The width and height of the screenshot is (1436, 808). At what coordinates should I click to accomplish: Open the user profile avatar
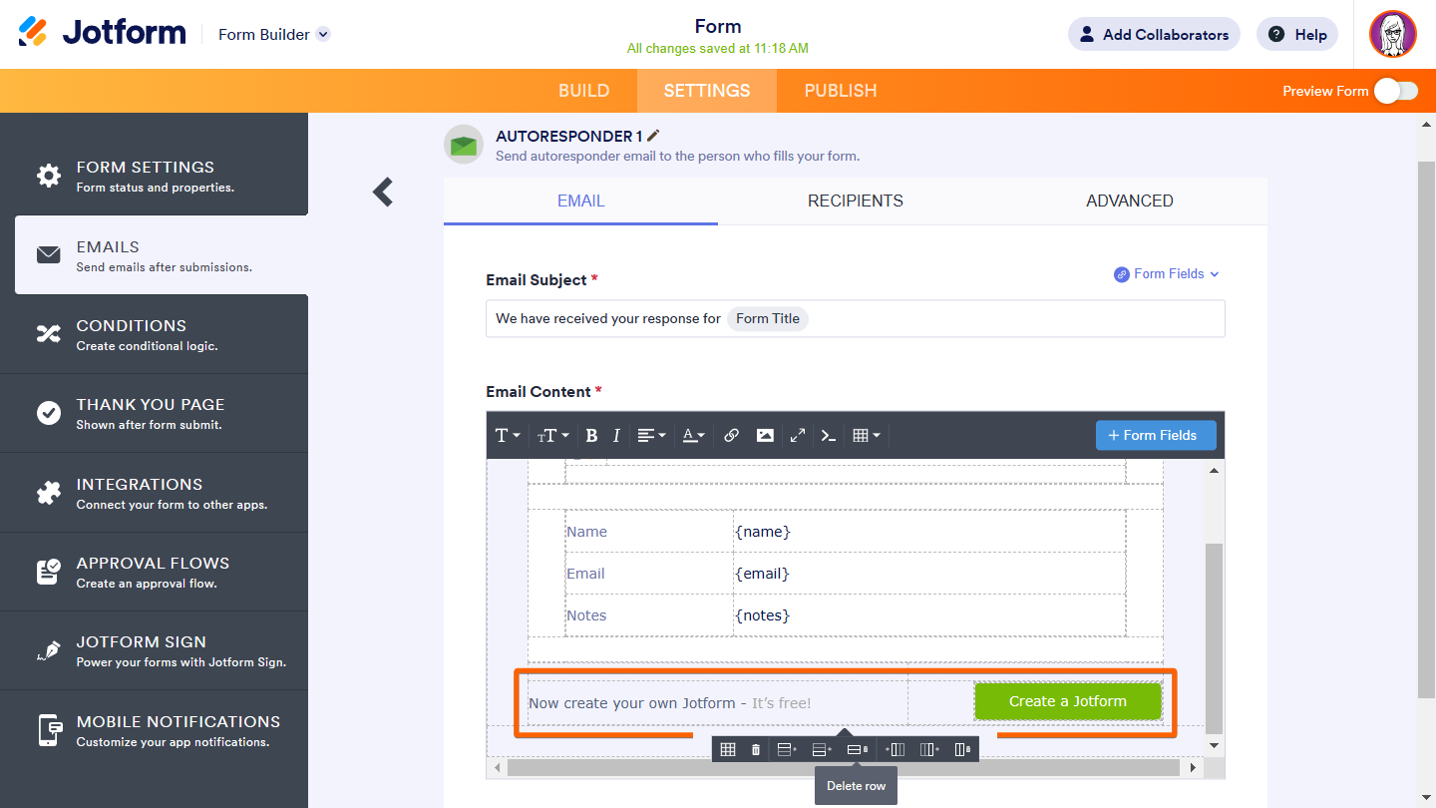click(x=1393, y=34)
